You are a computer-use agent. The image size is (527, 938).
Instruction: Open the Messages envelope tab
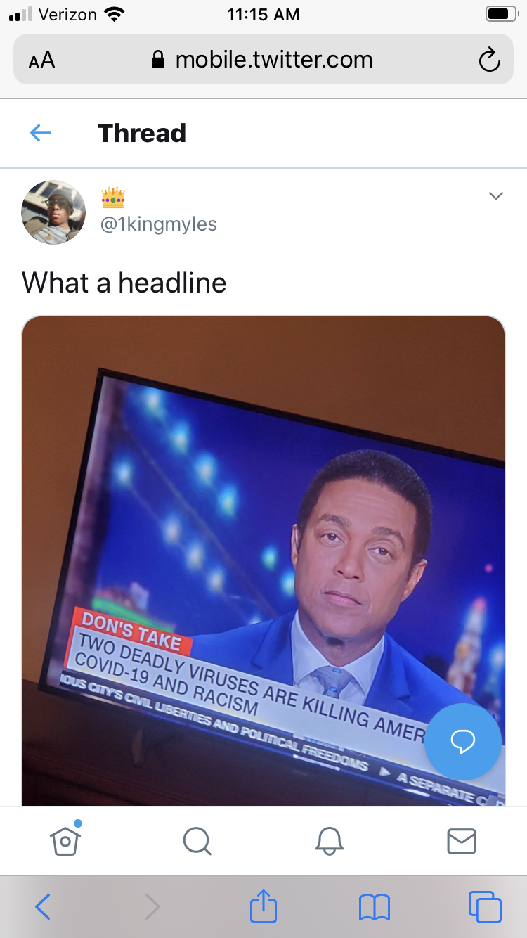coord(462,841)
